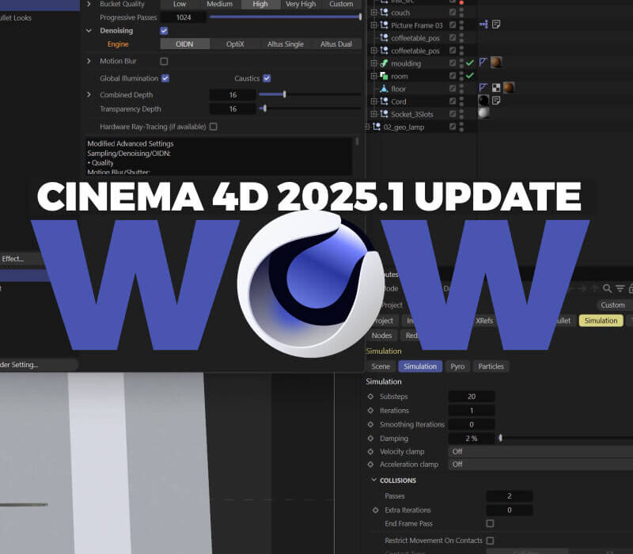Click the floor polygon object icon
Image resolution: width=633 pixels, height=554 pixels.
tap(384, 89)
